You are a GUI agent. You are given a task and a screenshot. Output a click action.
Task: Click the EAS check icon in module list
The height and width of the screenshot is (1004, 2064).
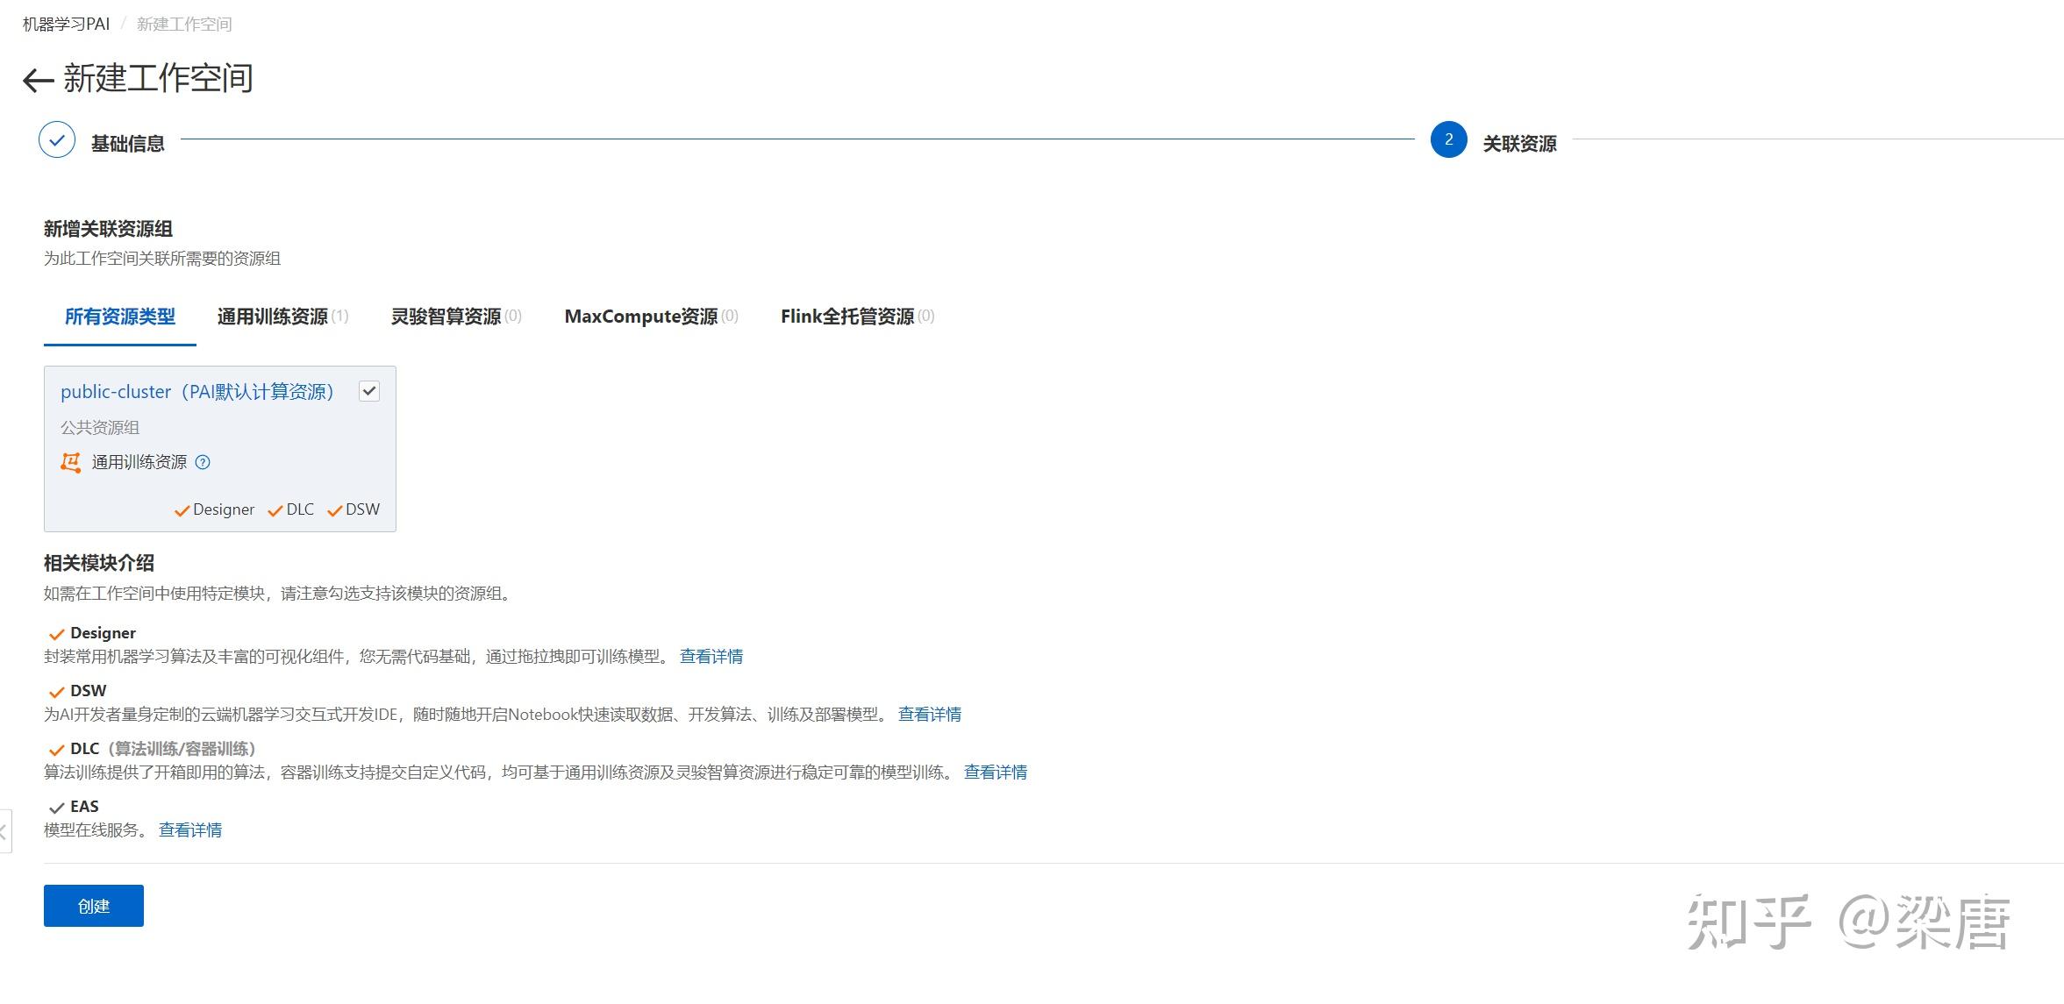pos(57,808)
